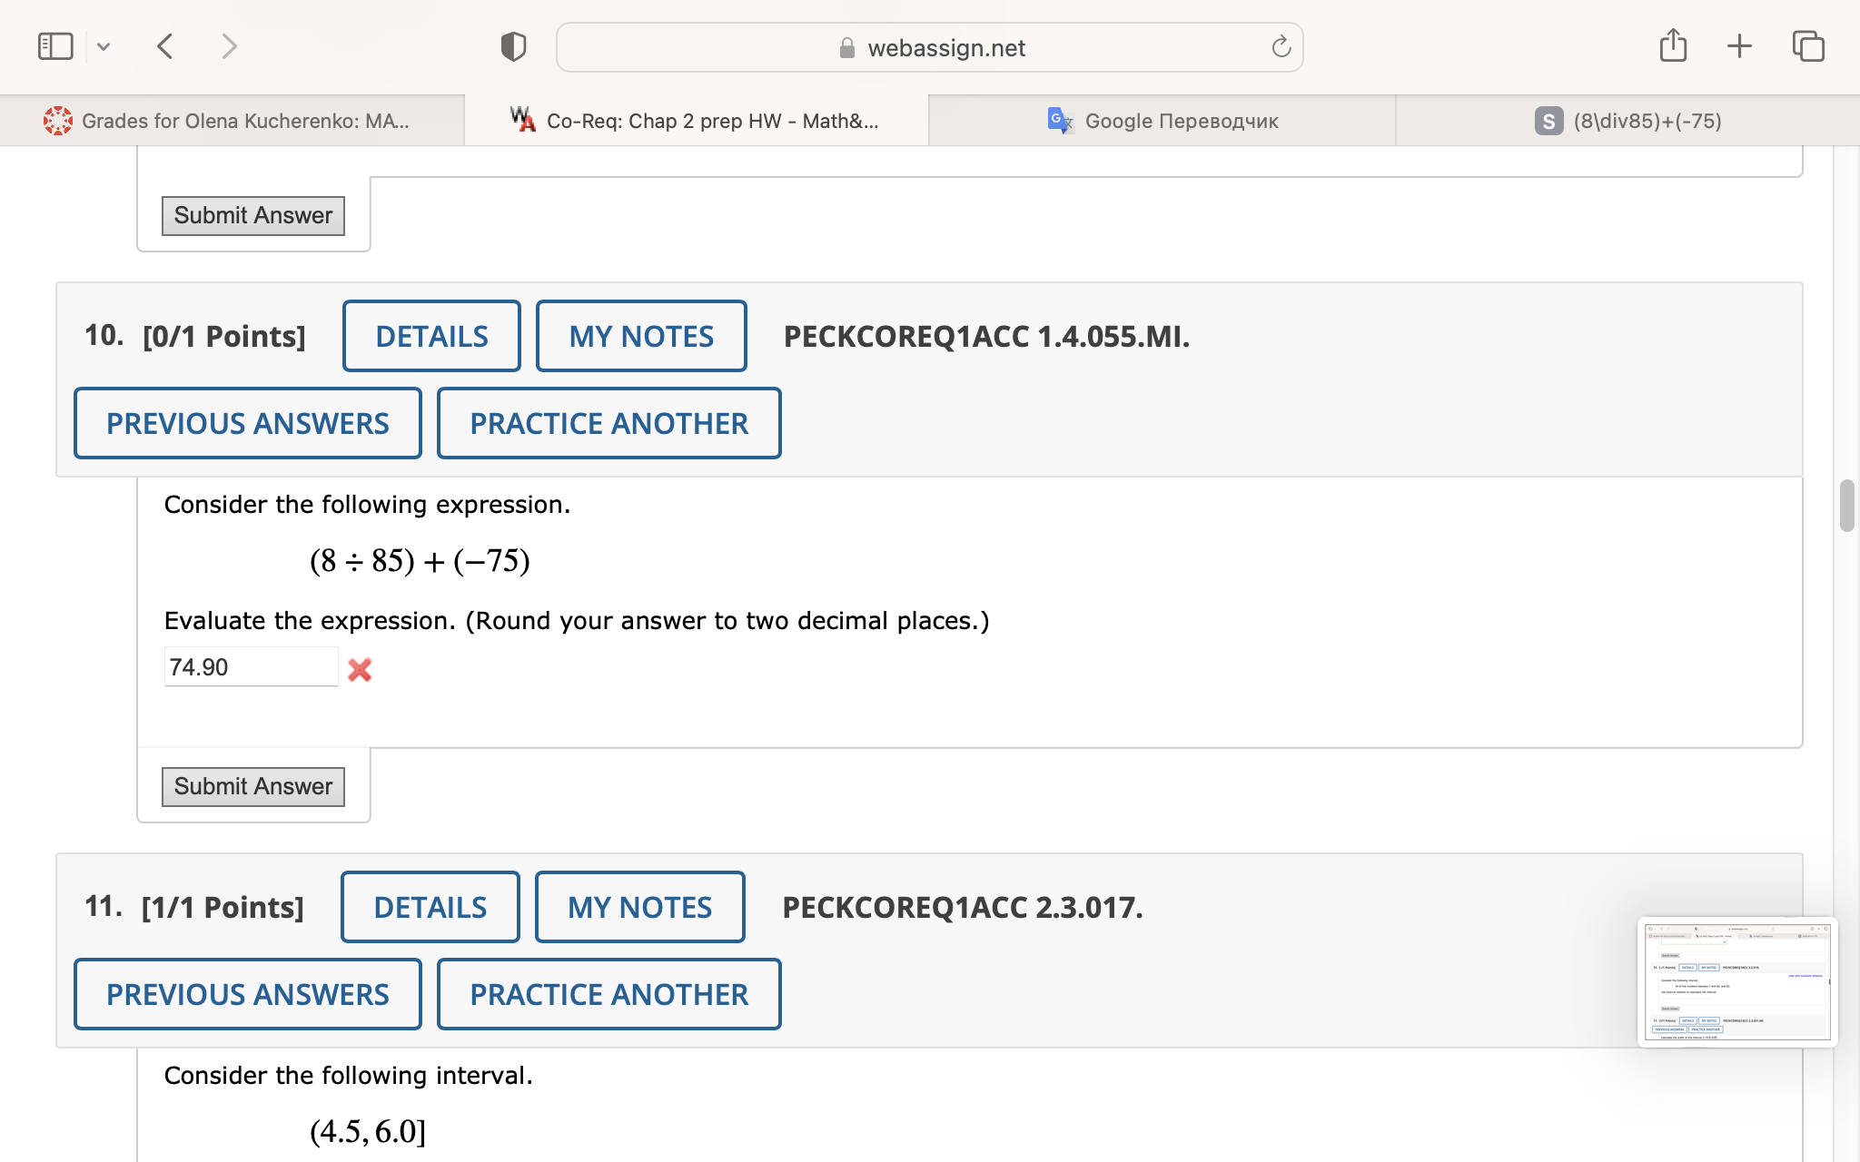Switch to the Google Переводчик tab
The width and height of the screenshot is (1860, 1162).
pyautogui.click(x=1162, y=121)
